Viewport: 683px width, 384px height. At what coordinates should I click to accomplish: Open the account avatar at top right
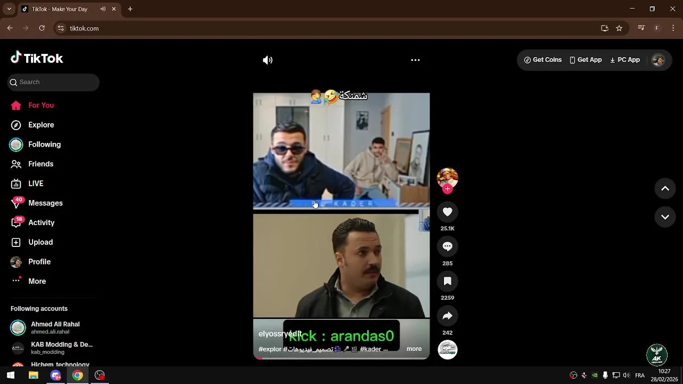(658, 60)
